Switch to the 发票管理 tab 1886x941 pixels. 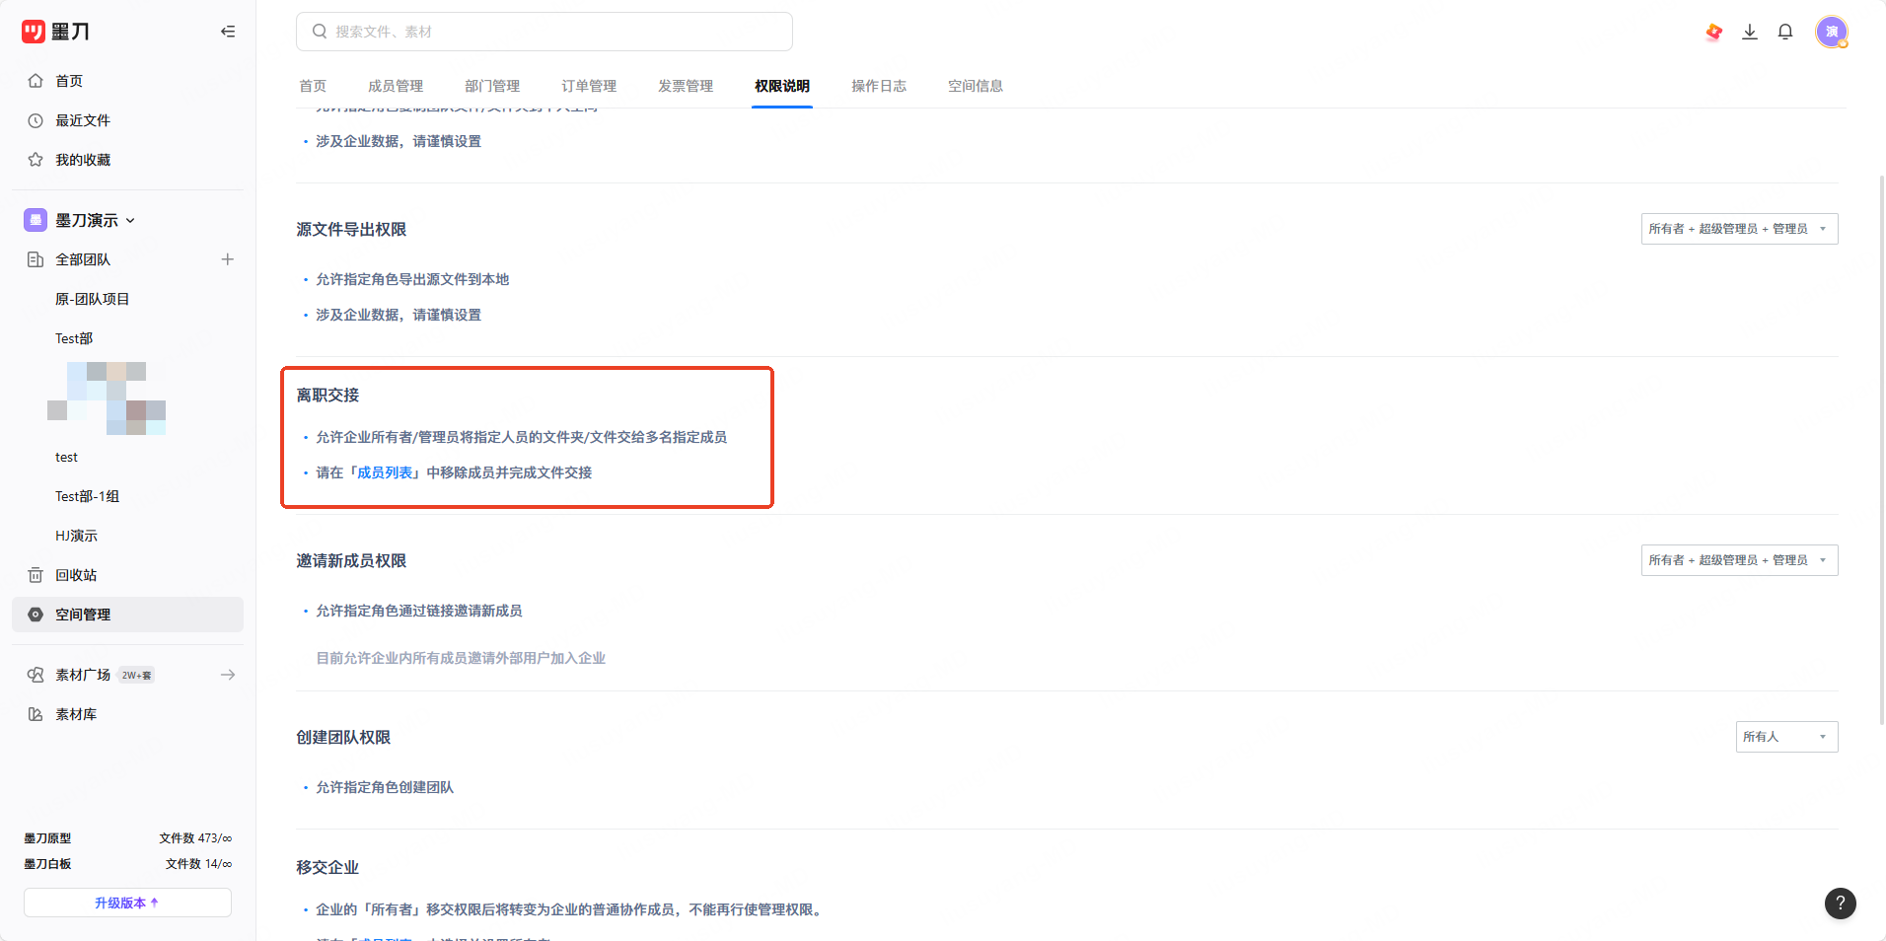coord(686,86)
